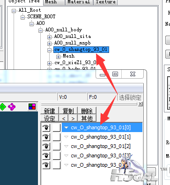
Task: Click the > next arrow button
Action: coord(73,118)
